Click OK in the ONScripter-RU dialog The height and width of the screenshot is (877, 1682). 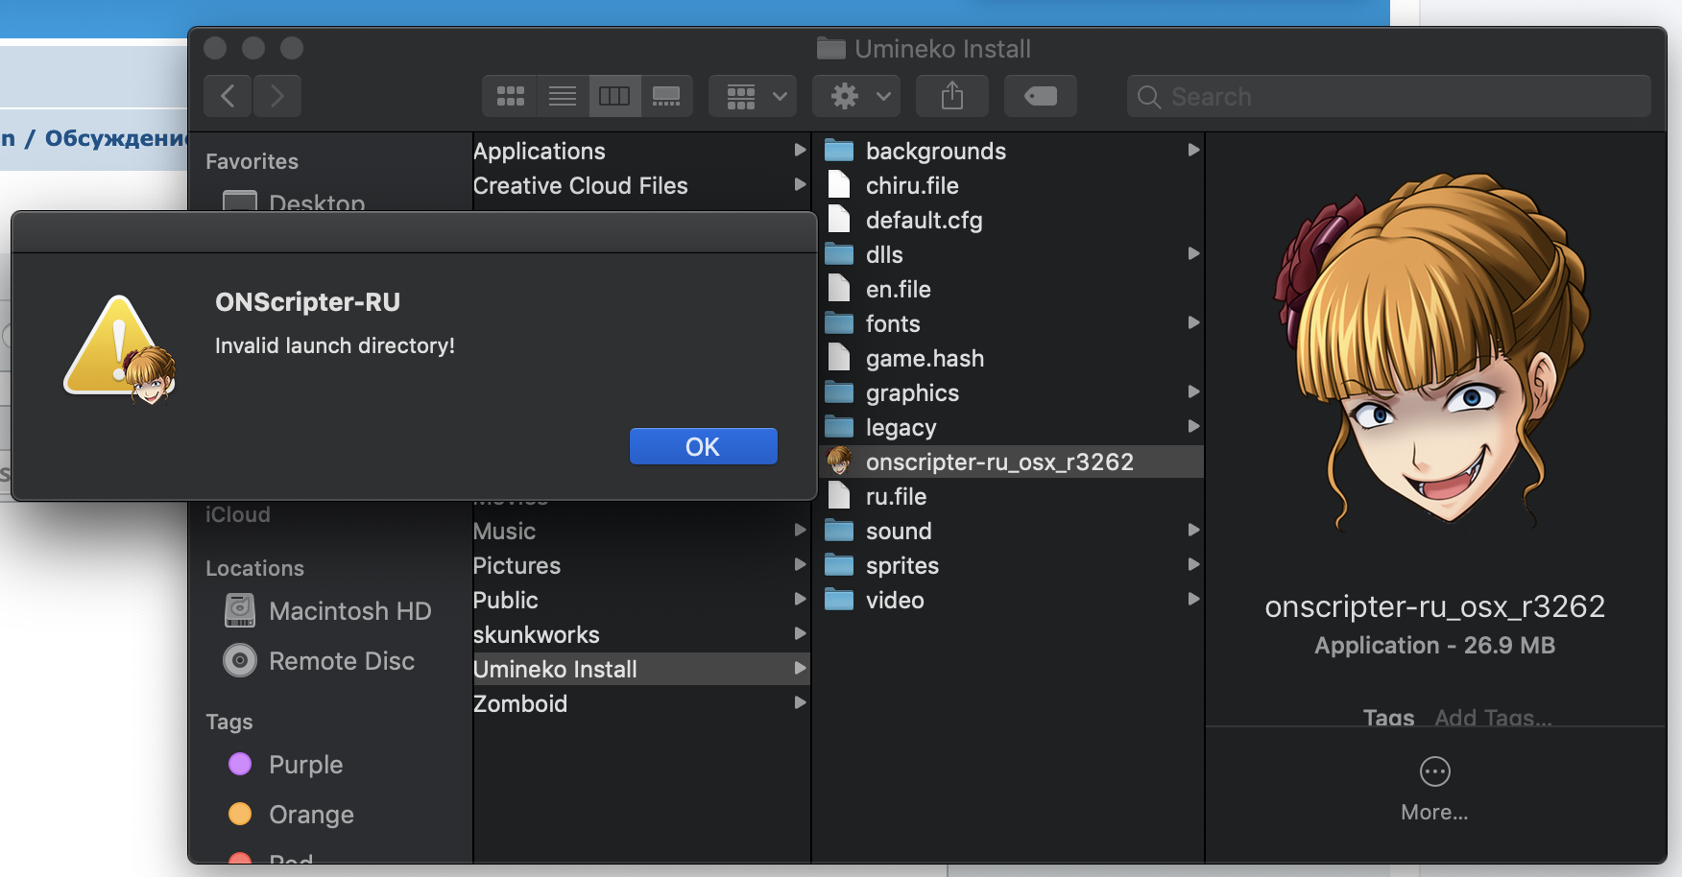tap(703, 446)
